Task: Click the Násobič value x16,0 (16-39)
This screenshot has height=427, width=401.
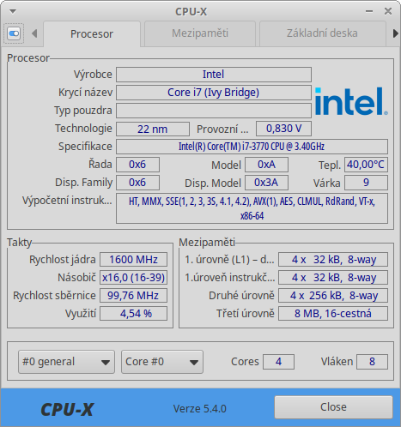Action: (133, 278)
